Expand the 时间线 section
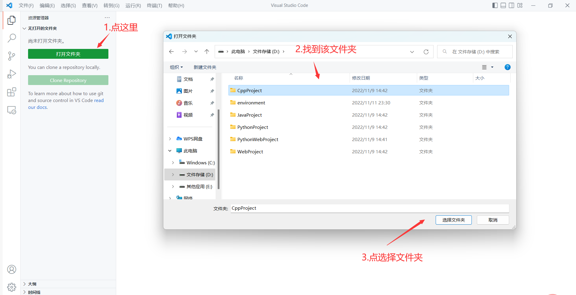The width and height of the screenshot is (576, 295). coord(68,292)
